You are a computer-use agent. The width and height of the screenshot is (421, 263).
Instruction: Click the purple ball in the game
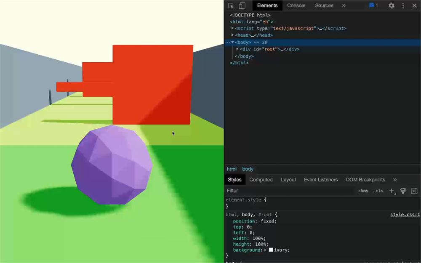point(112,165)
